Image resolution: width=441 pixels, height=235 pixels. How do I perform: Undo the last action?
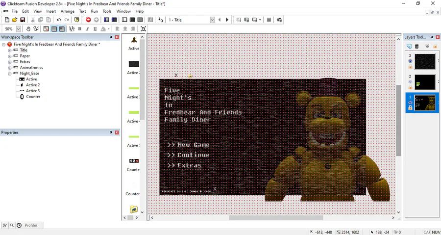point(58,20)
